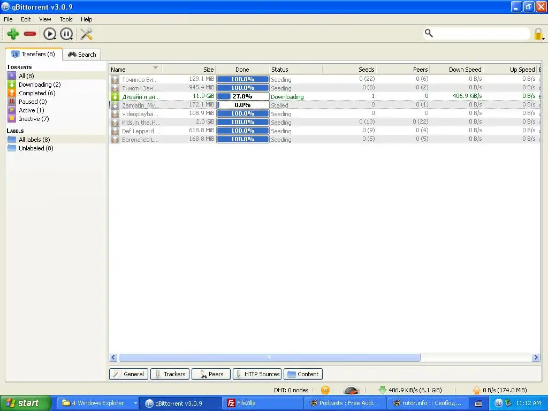Click the green plus Add torrent icon
Screen dimensions: 548x411
coord(13,34)
